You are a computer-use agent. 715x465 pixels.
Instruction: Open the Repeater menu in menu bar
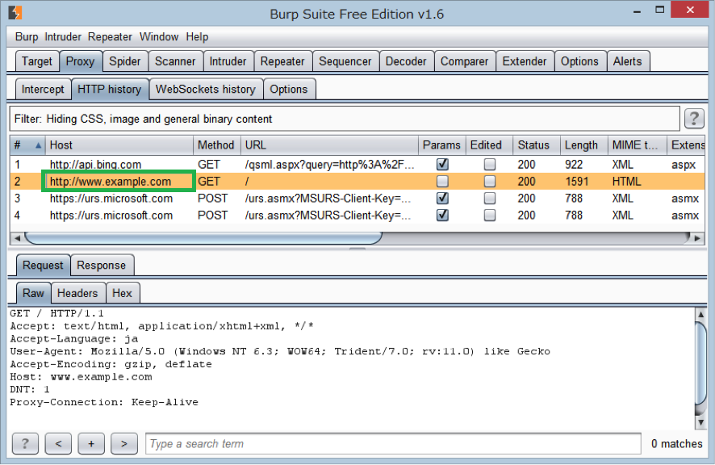[x=110, y=37]
